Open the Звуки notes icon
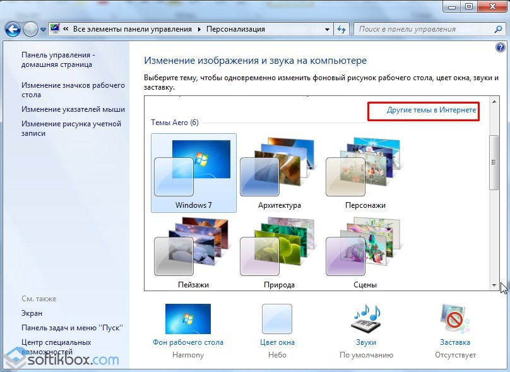The height and width of the screenshot is (372, 510). tap(366, 319)
